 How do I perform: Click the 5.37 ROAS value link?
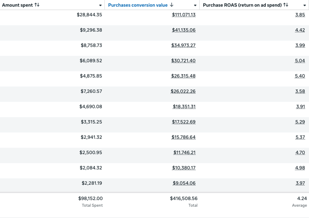click(x=300, y=137)
